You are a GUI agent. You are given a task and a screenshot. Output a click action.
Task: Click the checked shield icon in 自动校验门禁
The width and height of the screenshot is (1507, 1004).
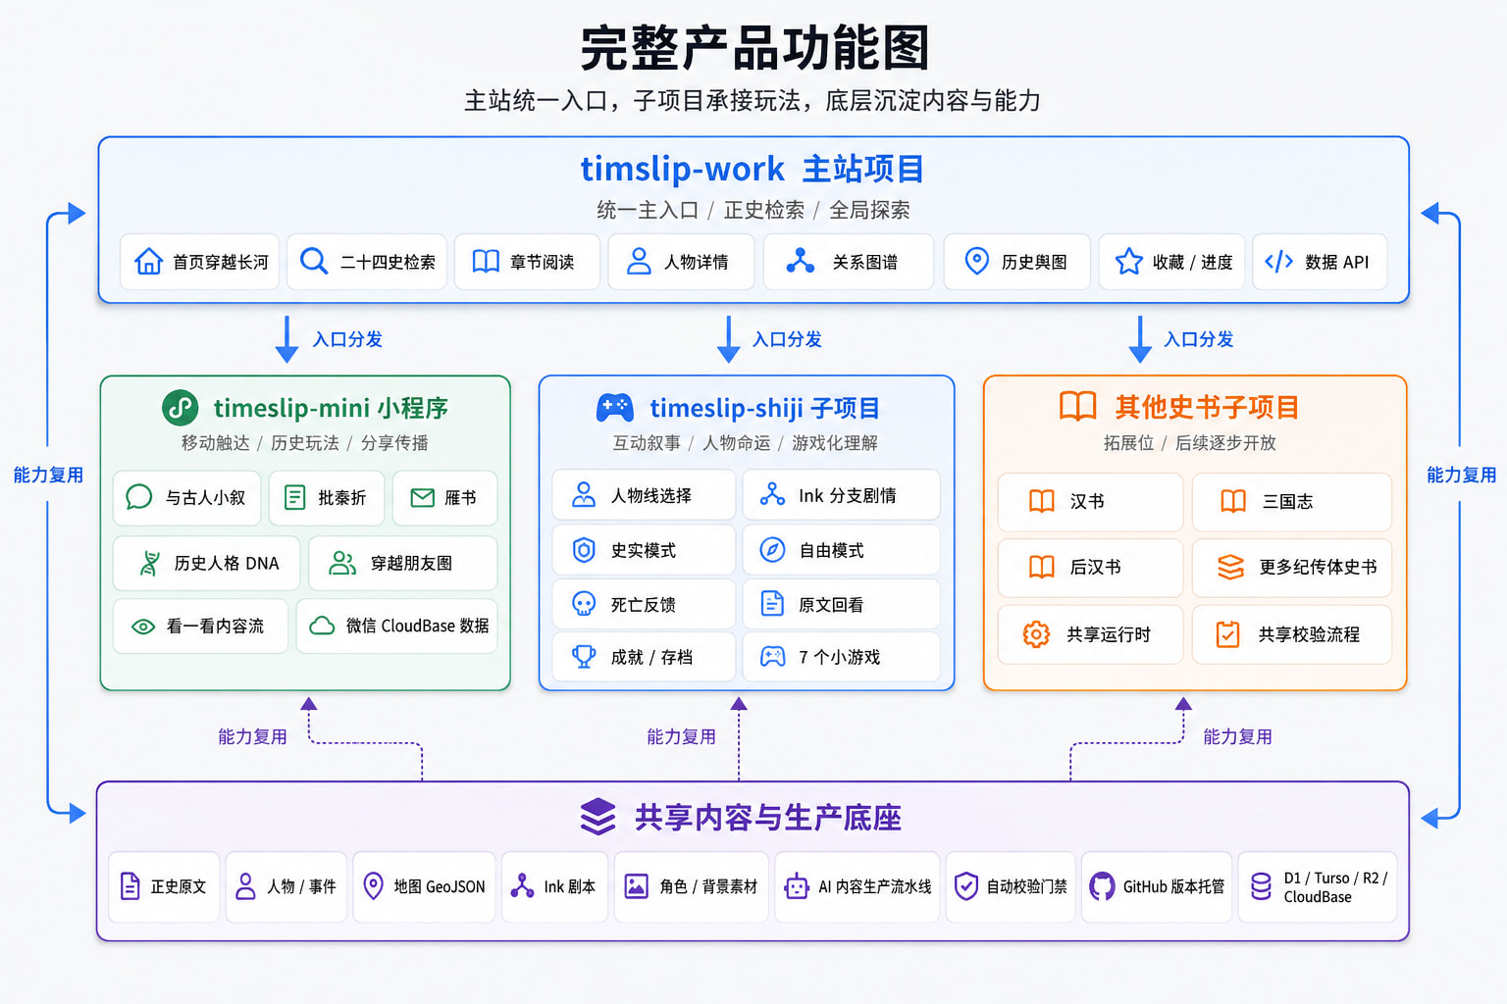(966, 886)
